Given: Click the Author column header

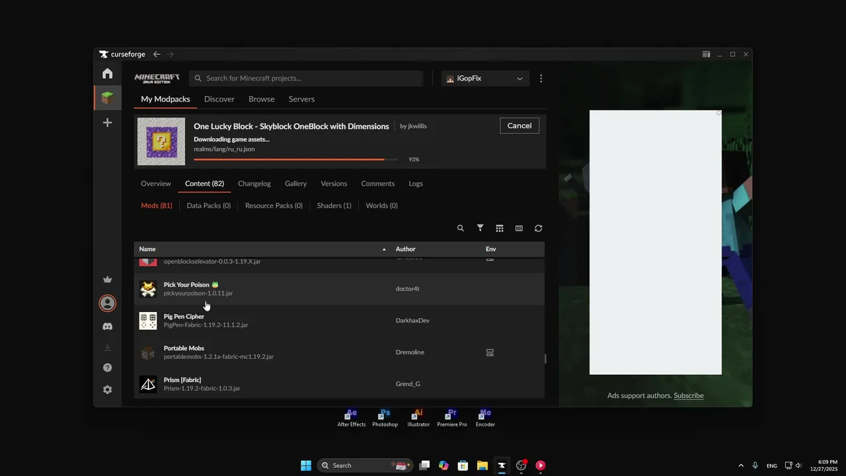Looking at the screenshot, I should coord(405,249).
